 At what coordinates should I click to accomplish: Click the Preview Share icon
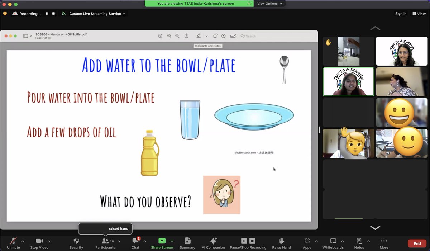[186, 36]
